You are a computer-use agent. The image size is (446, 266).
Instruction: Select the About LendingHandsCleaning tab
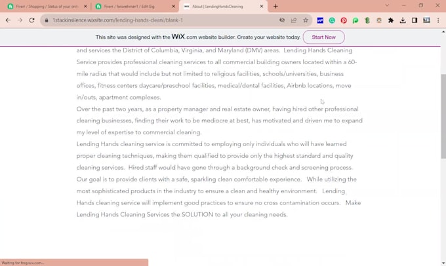click(223, 7)
